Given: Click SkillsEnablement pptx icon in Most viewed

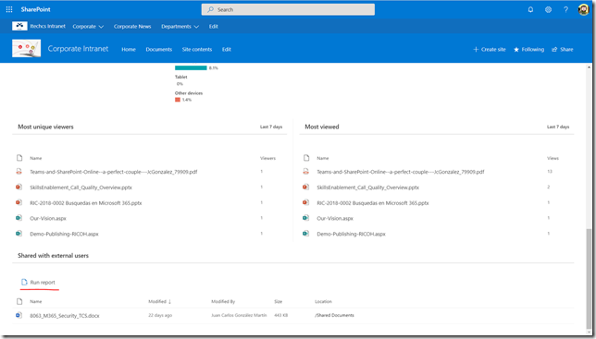Looking at the screenshot, I should [x=305, y=187].
